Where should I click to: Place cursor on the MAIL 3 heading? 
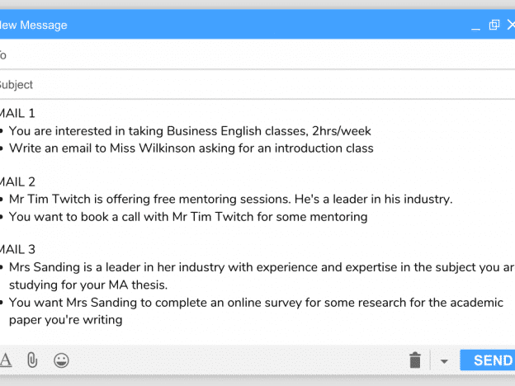pyautogui.click(x=17, y=249)
